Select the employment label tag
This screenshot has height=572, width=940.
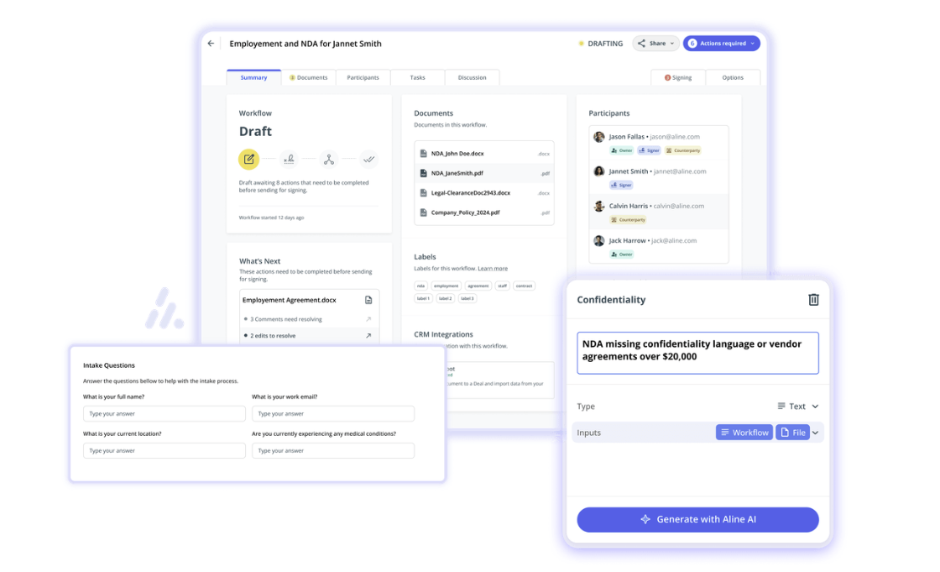[x=446, y=286]
